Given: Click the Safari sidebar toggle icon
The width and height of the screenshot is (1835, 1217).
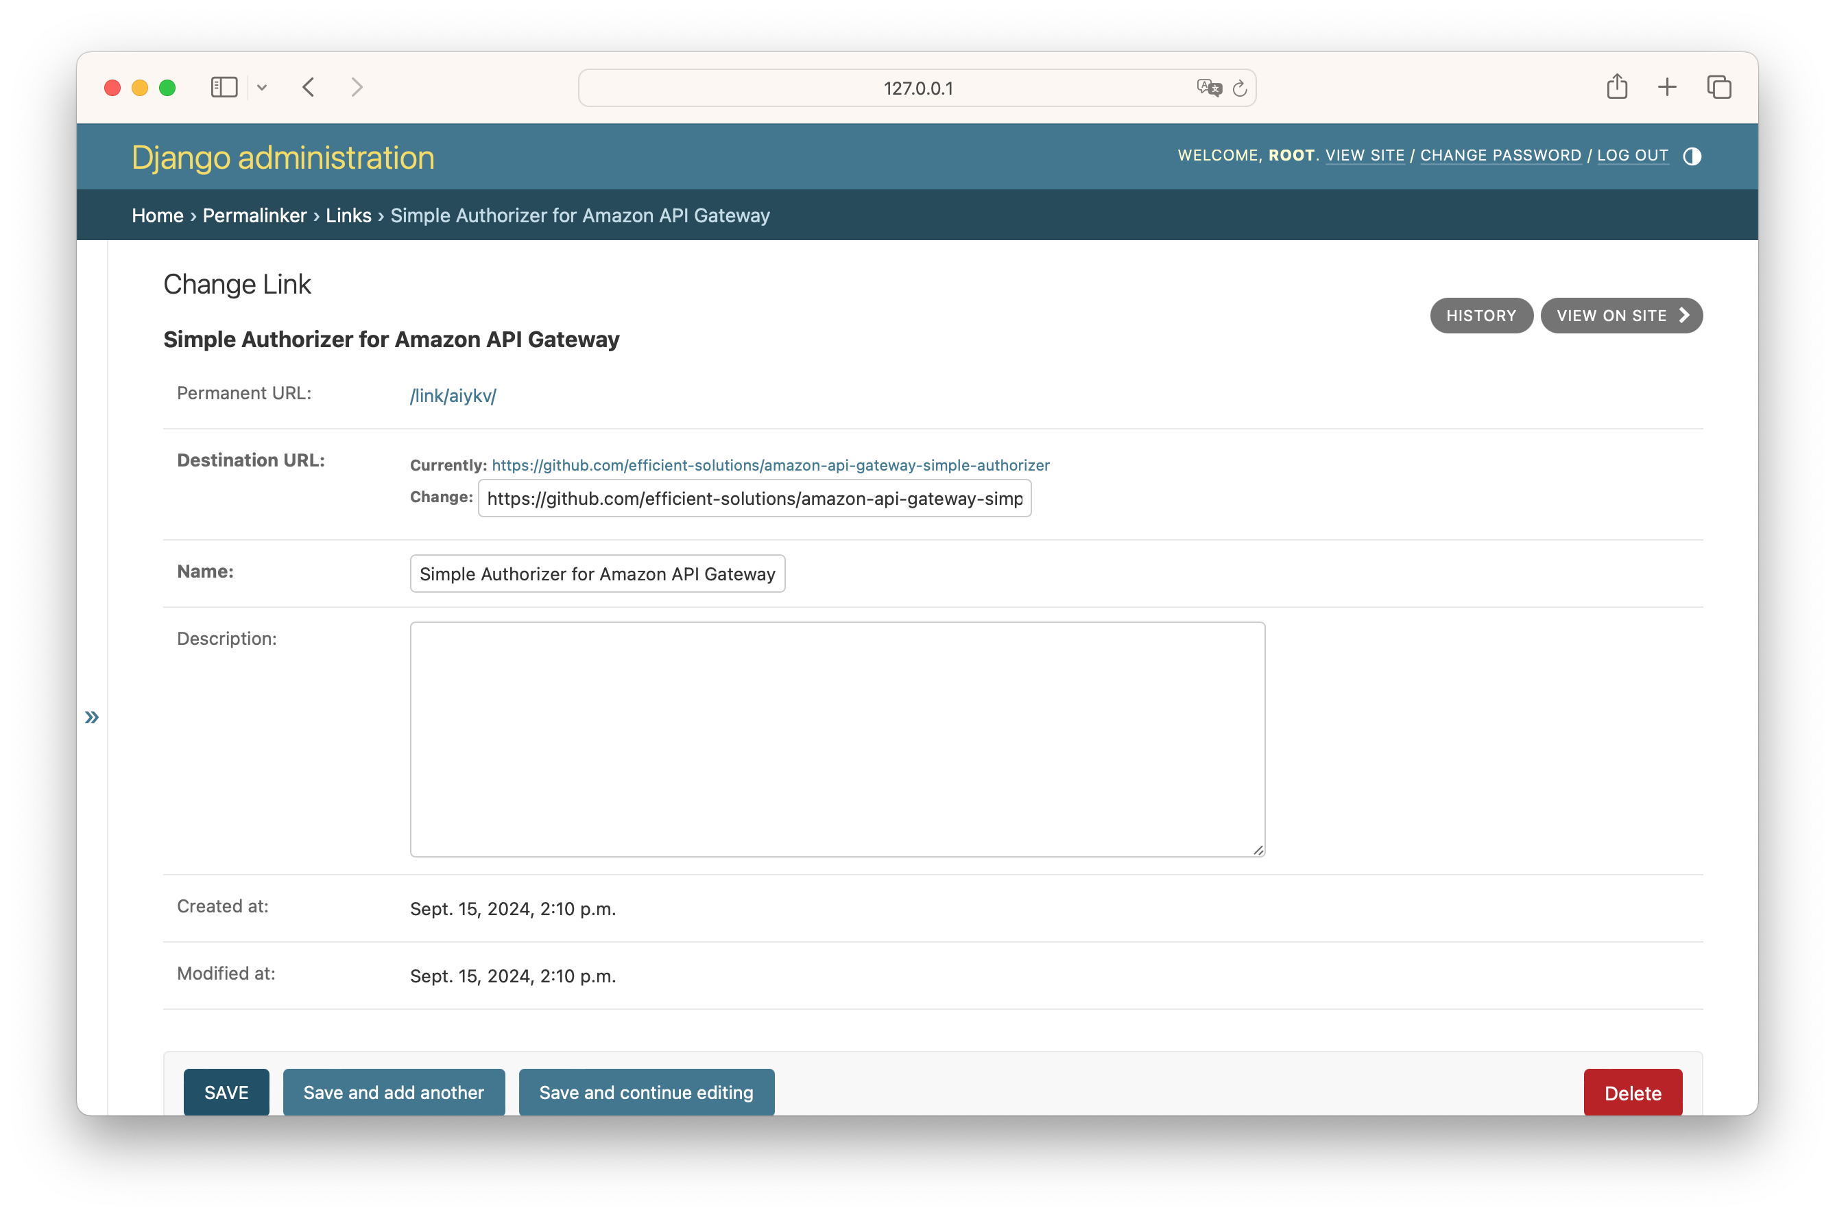Looking at the screenshot, I should coord(224,87).
